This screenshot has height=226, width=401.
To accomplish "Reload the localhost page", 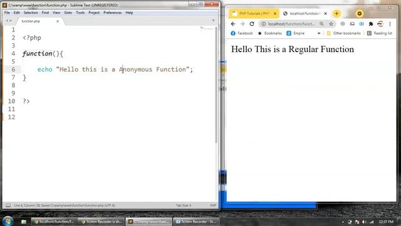I will 252,24.
